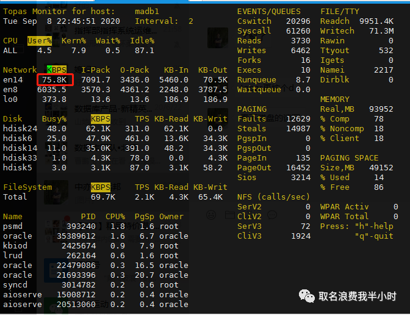Screen dimensions: 410x315
Task: Click the '"h"-help' hint text
Action: click(374, 226)
